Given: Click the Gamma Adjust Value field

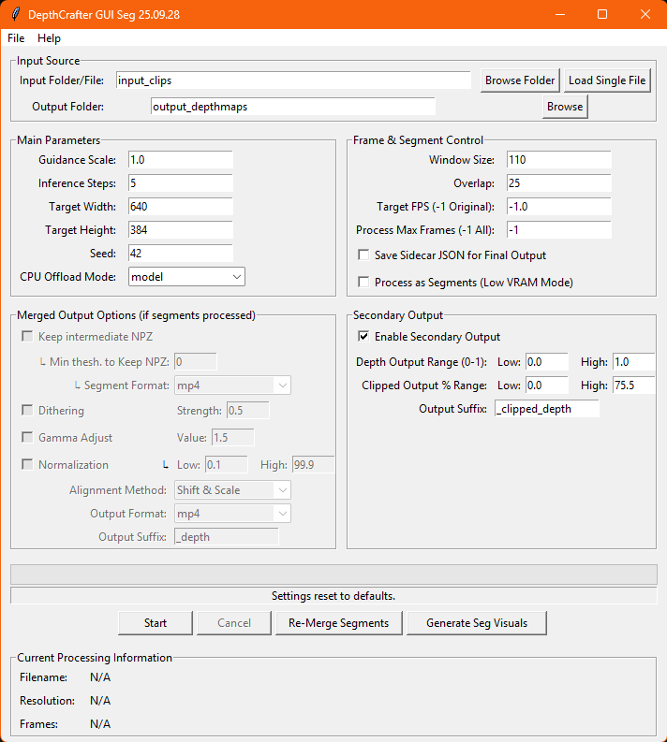Looking at the screenshot, I should [x=232, y=437].
